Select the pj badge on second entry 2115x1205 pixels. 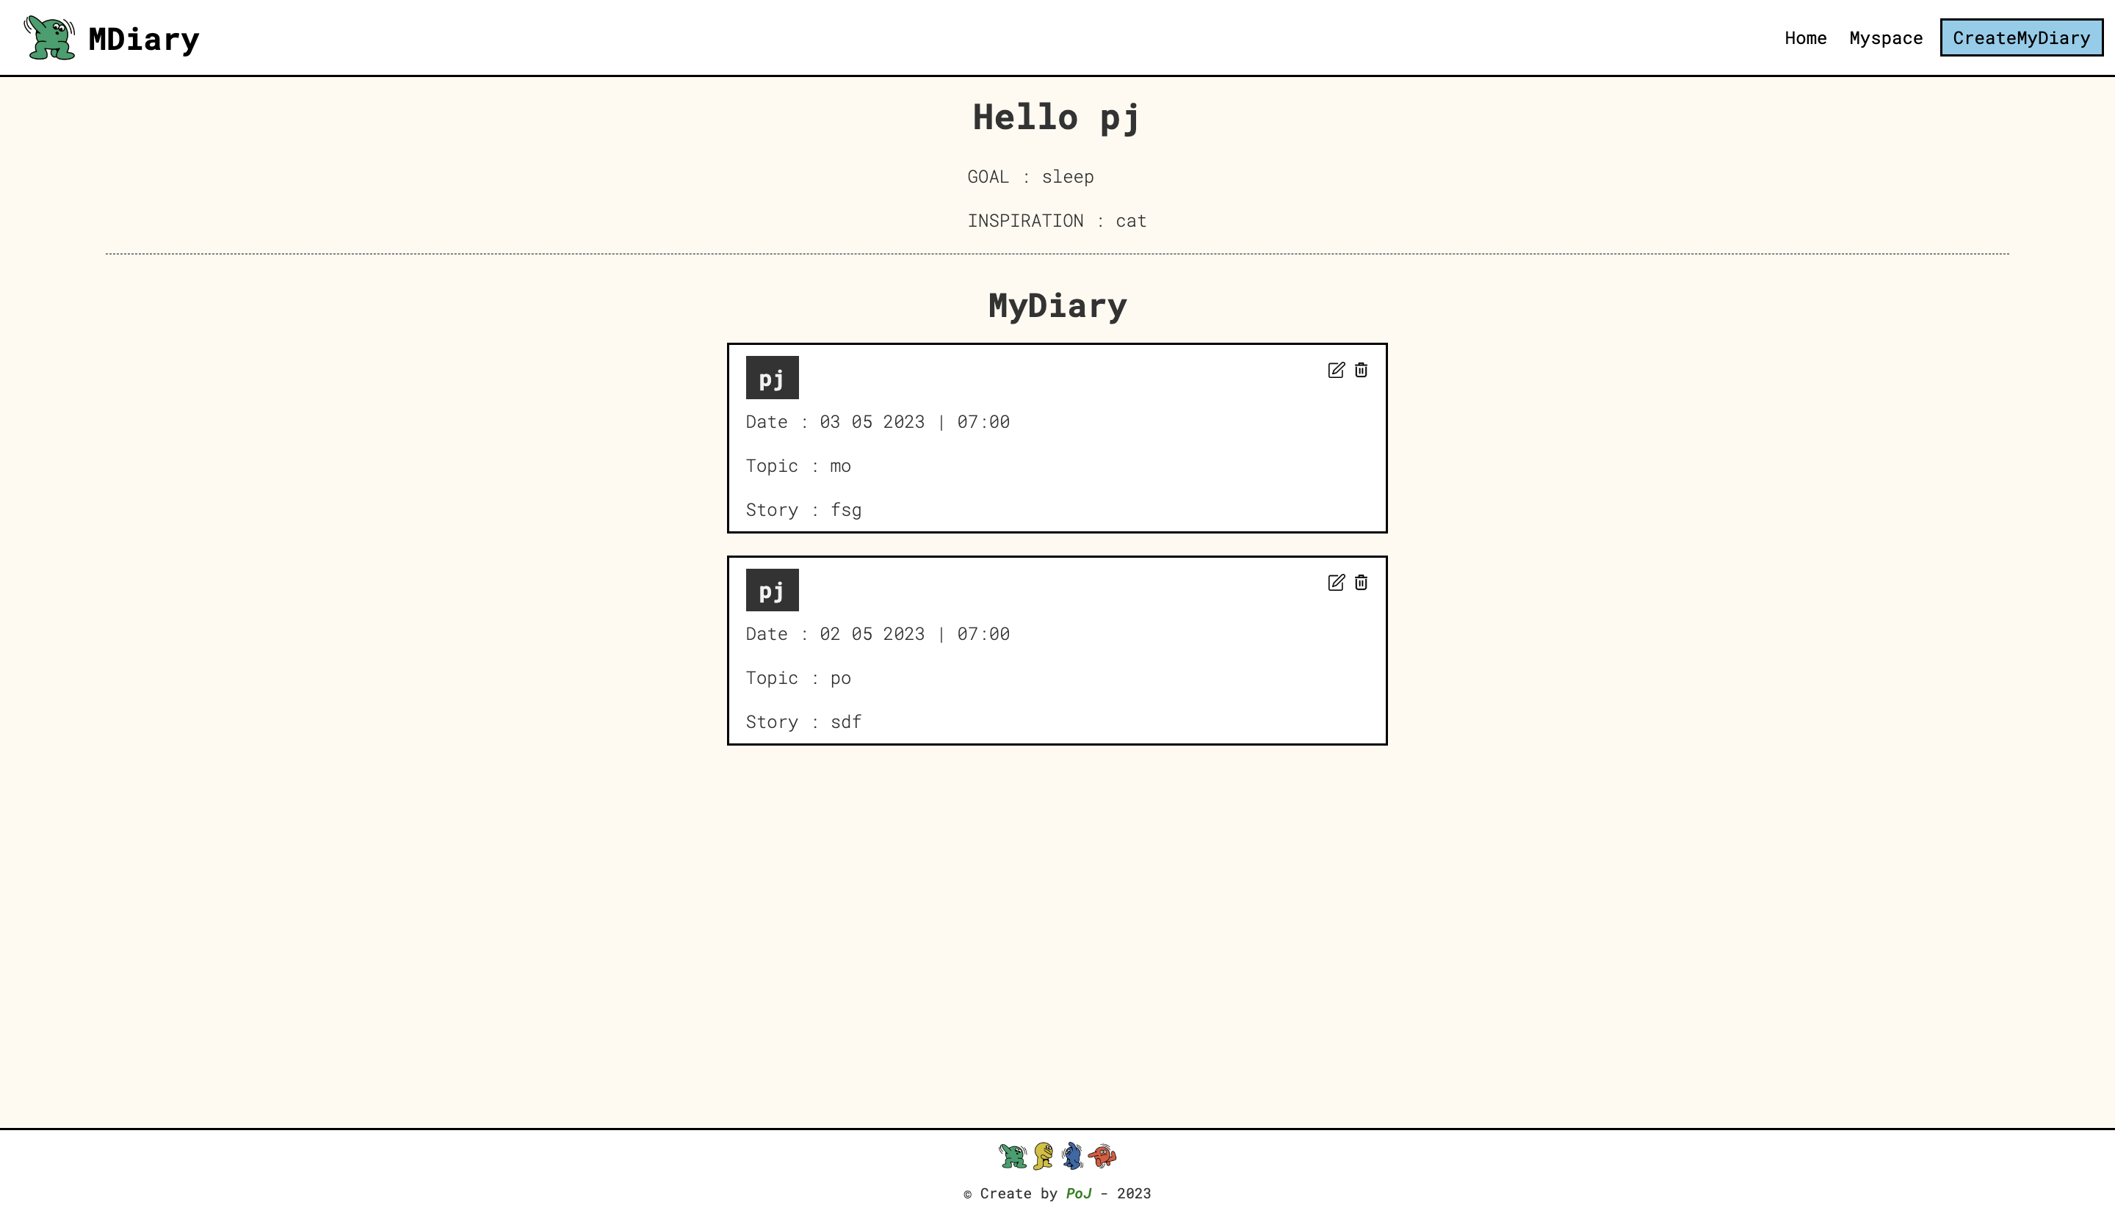(x=772, y=590)
